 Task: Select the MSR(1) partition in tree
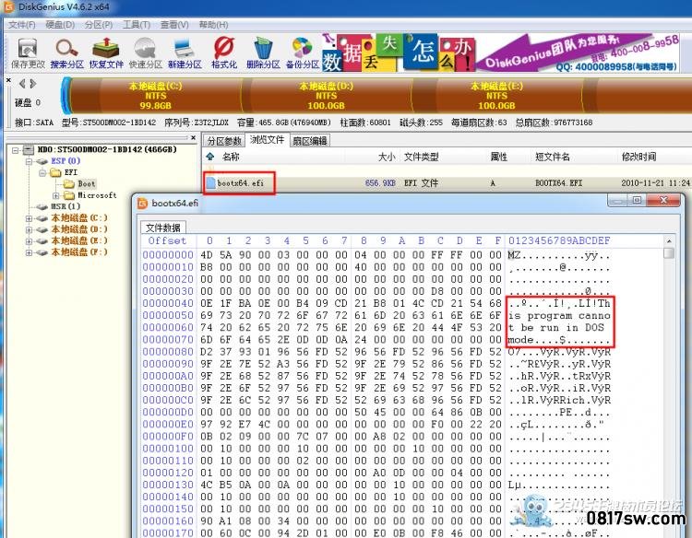(x=66, y=206)
